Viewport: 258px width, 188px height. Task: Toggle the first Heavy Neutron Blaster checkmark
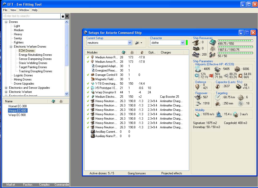[x=88, y=101]
